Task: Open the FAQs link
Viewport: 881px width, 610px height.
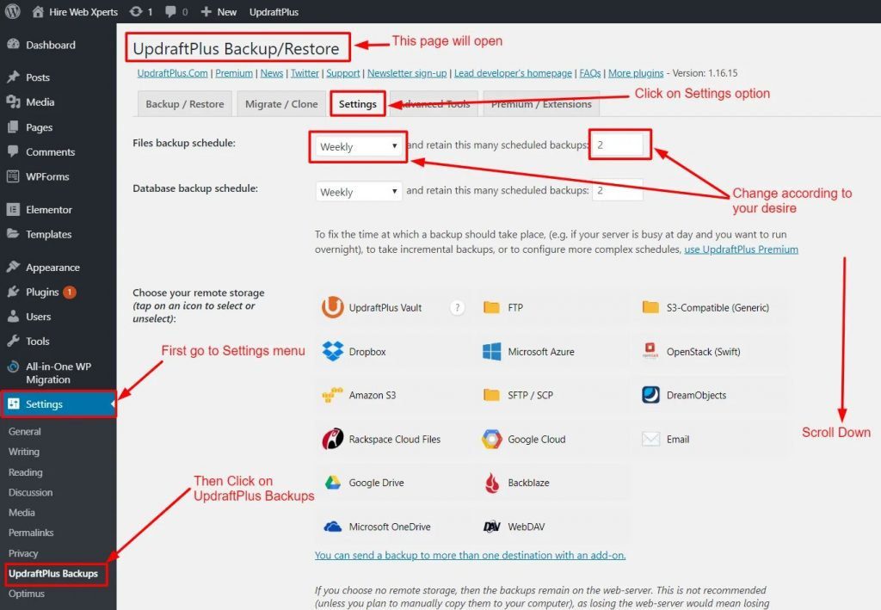Action: [x=590, y=73]
